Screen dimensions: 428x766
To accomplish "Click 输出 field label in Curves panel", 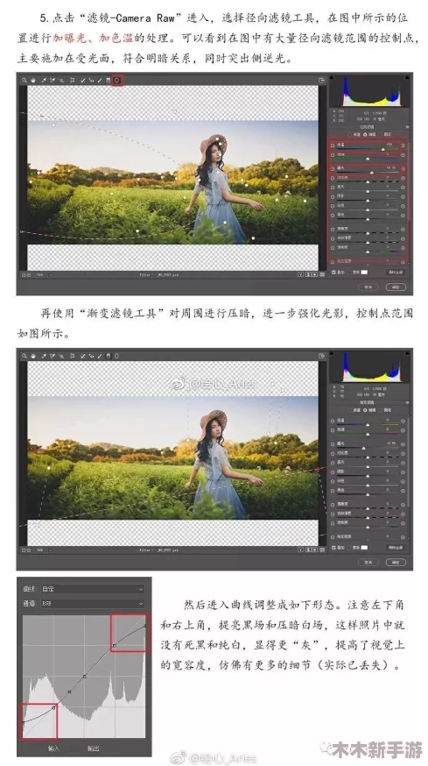I will click(93, 748).
